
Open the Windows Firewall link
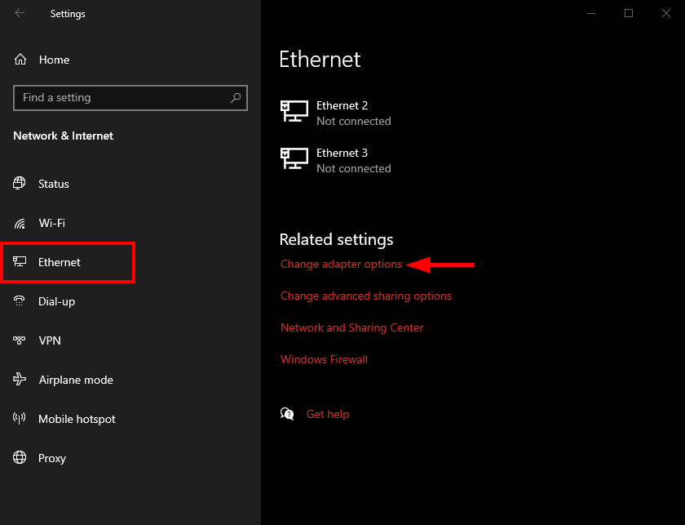(x=324, y=359)
